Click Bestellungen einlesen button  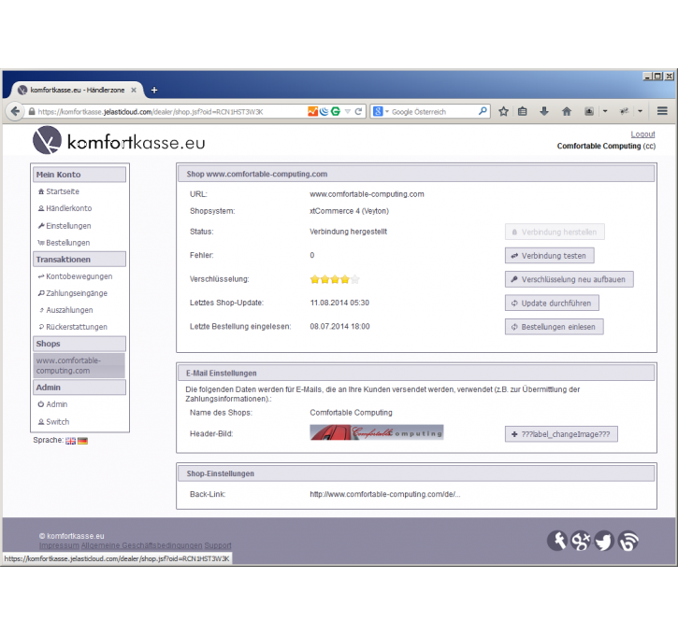pyautogui.click(x=554, y=327)
